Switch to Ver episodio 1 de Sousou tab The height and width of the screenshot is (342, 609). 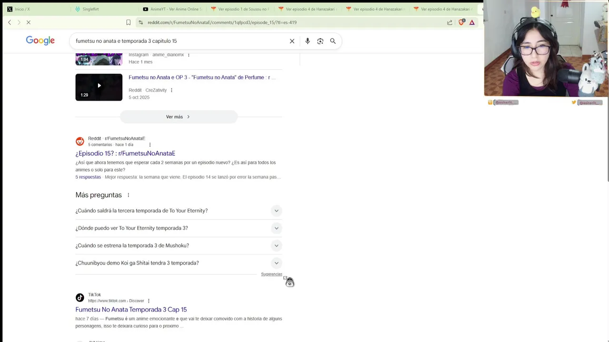click(240, 9)
